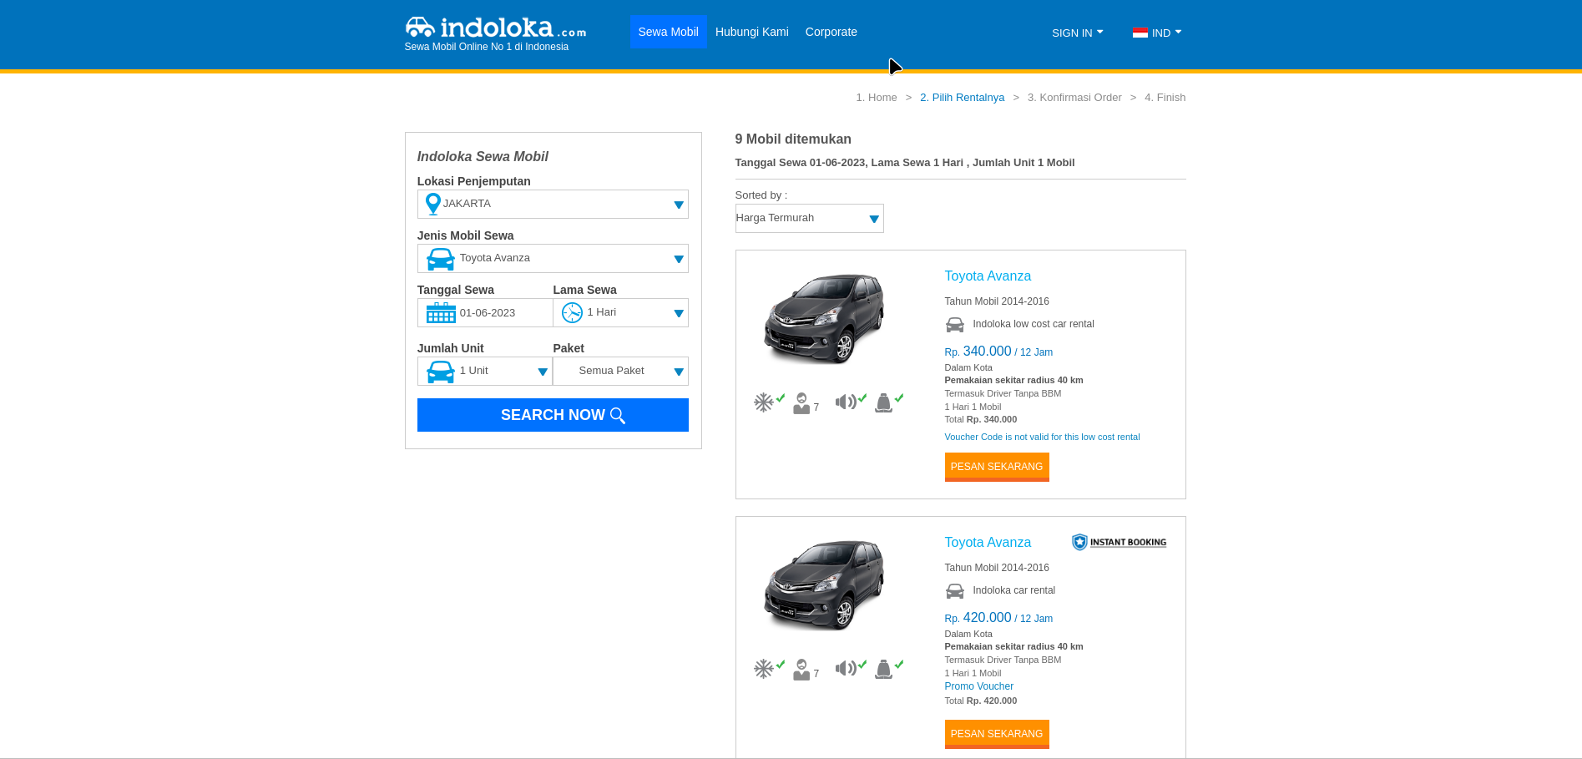Click the clock icon in Lama Sewa
This screenshot has height=759, width=1582.
click(572, 312)
